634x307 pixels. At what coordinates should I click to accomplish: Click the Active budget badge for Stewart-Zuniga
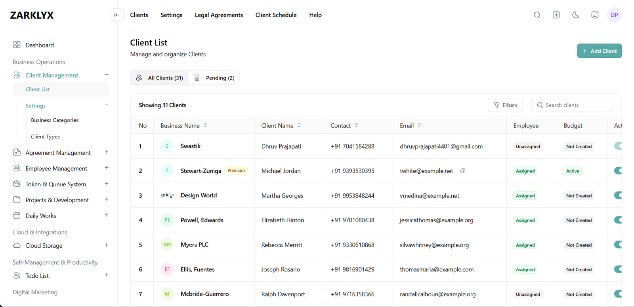(x=573, y=171)
